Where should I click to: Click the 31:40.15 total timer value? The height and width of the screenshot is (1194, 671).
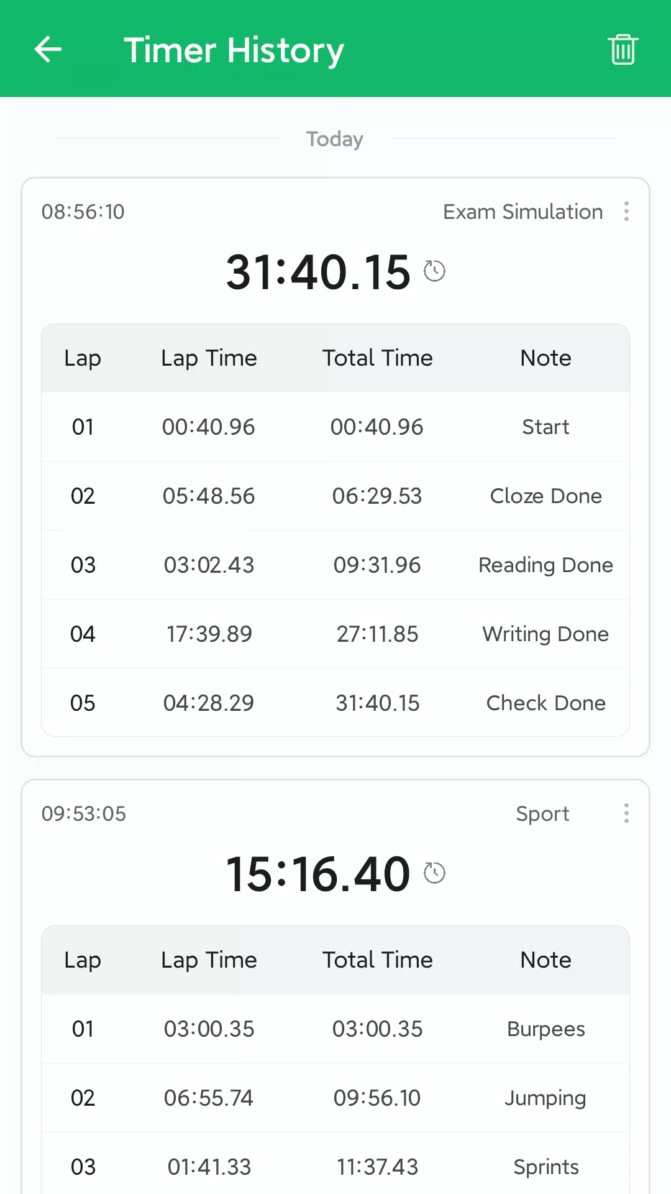[317, 272]
